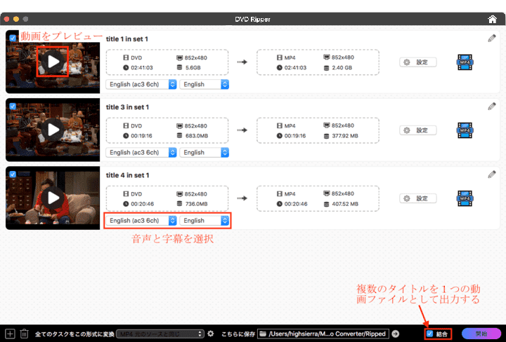506x342 pixels.
Task: Uncheck title 1 in set 1
Action: click(13, 38)
